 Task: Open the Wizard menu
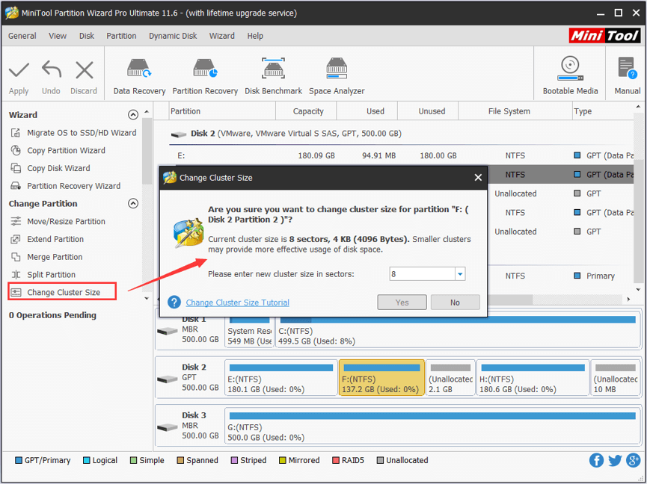[x=222, y=35]
